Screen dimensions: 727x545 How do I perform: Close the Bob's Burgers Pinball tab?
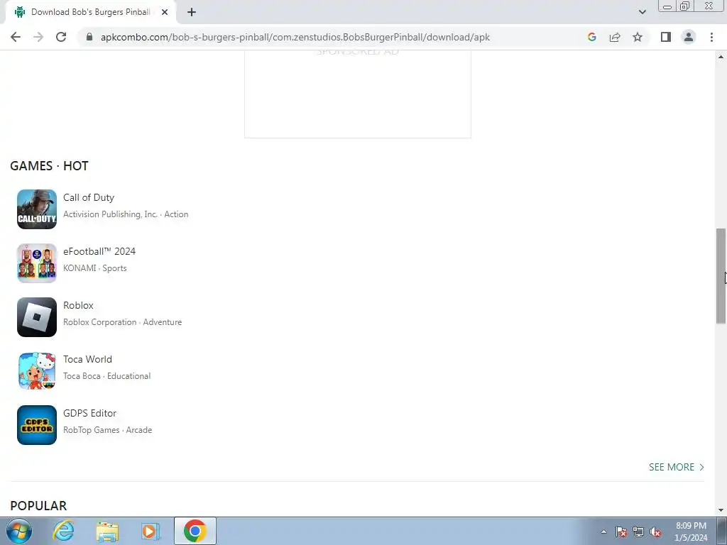pos(165,12)
